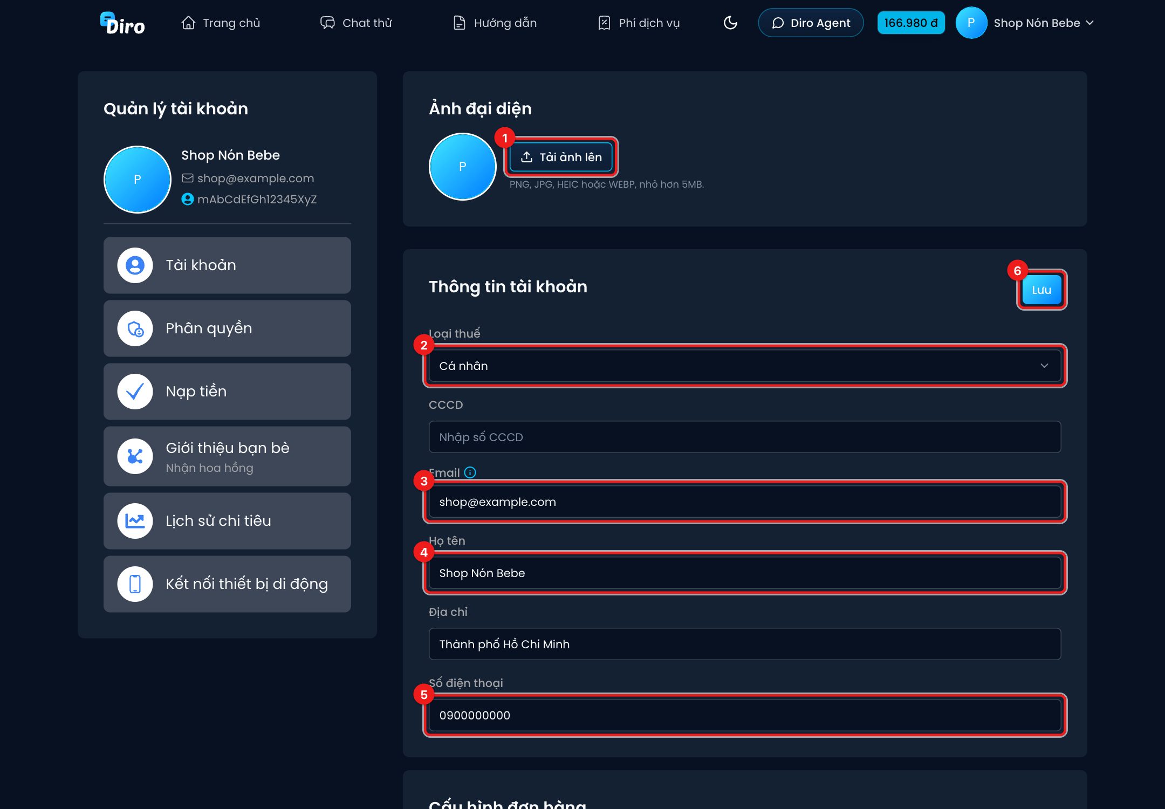Click the large avatar in Ảnh đại diện
This screenshot has height=809, width=1165.
[462, 167]
